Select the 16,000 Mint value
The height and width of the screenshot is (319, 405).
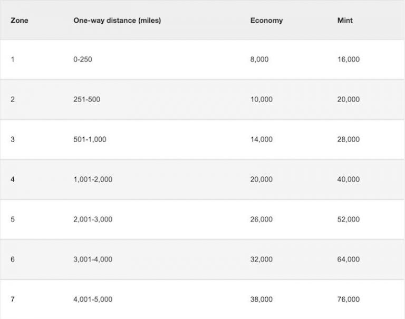(x=348, y=59)
